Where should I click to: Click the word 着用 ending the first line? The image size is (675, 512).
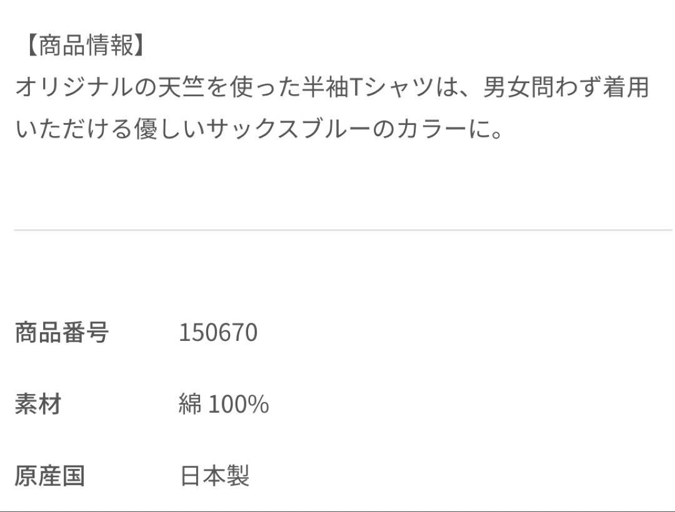pyautogui.click(x=626, y=87)
